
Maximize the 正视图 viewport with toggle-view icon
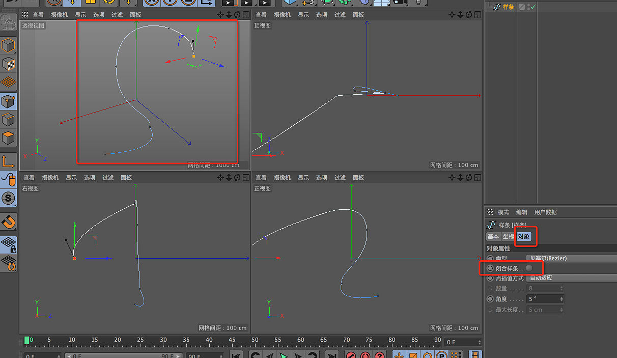[478, 178]
